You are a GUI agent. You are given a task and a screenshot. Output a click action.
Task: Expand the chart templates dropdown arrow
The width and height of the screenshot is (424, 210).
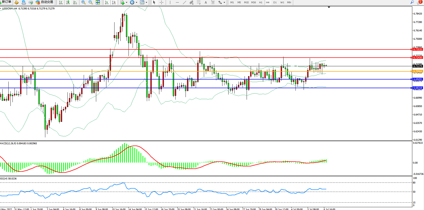click(x=146, y=3)
